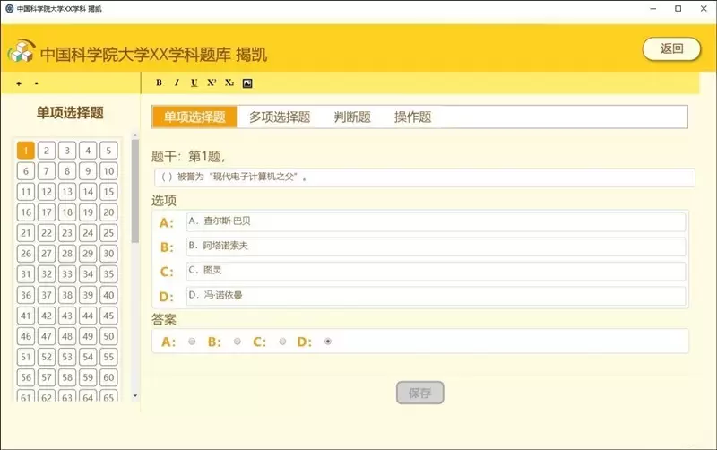Click option C text field 图灵

point(436,272)
